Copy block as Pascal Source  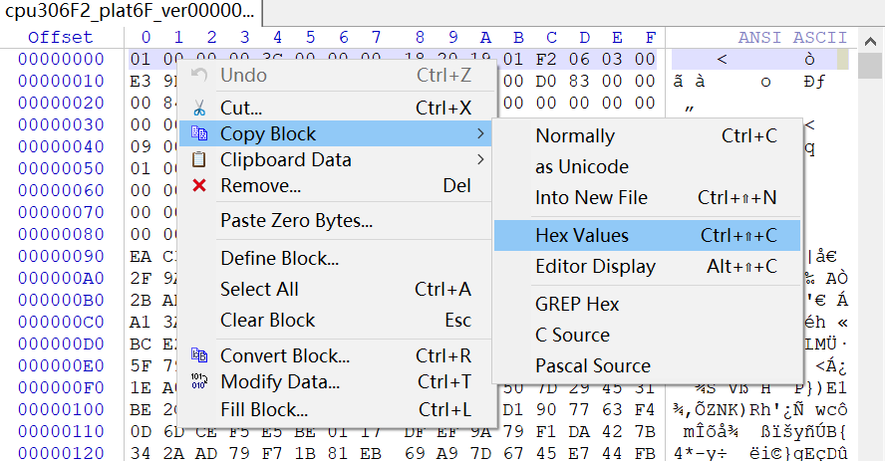pyautogui.click(x=648, y=366)
